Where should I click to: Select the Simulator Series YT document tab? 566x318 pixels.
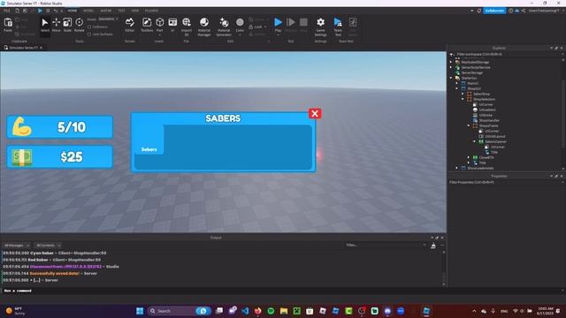(x=23, y=48)
